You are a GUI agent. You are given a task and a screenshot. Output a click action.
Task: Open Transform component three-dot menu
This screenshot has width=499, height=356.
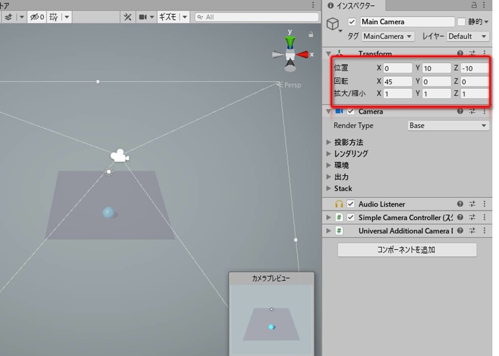point(484,54)
